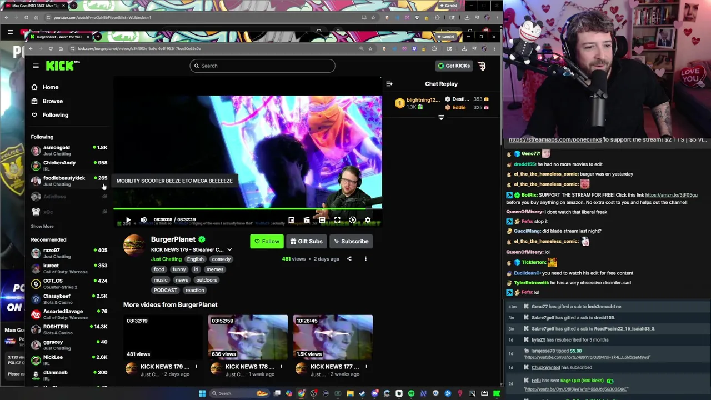Reload the kick.com browser page
The image size is (711, 400).
click(52, 48)
